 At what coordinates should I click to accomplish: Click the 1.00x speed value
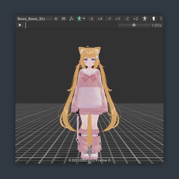click(156, 25)
